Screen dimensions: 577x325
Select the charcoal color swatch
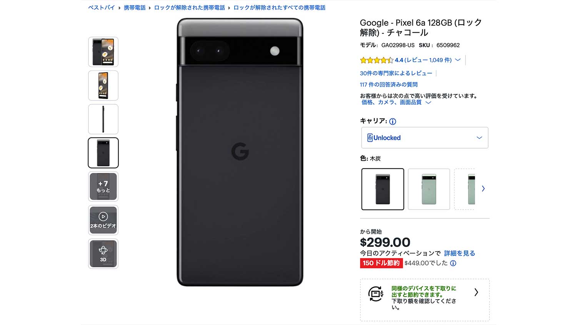tap(383, 189)
